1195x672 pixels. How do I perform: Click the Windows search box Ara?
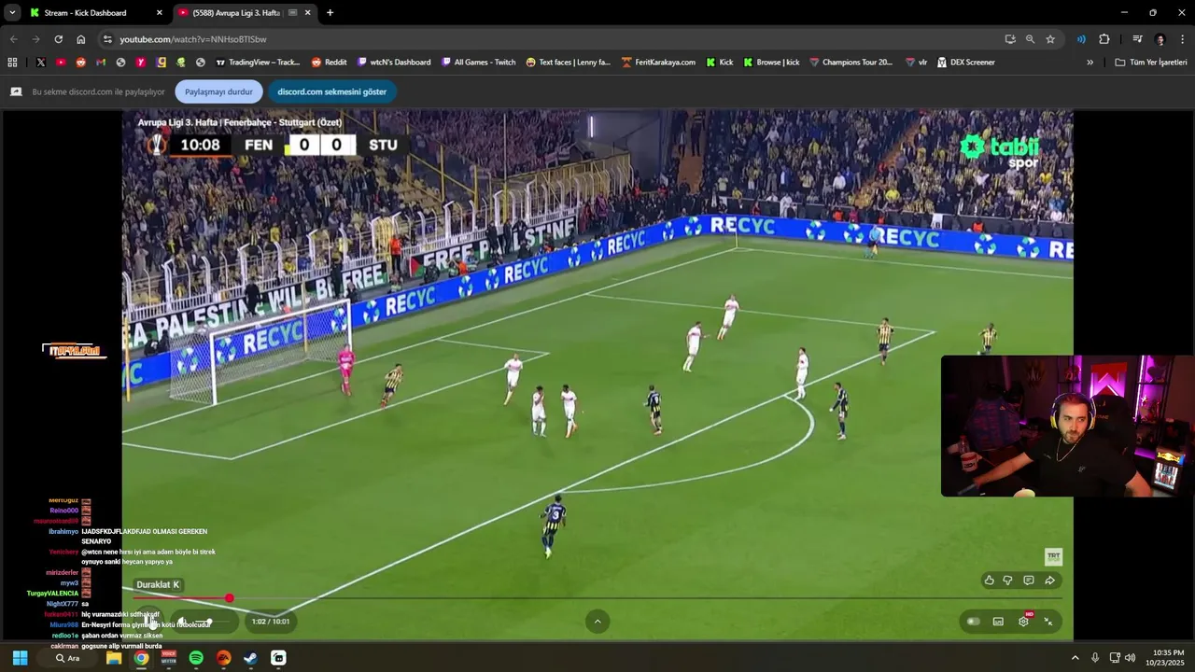(x=67, y=658)
